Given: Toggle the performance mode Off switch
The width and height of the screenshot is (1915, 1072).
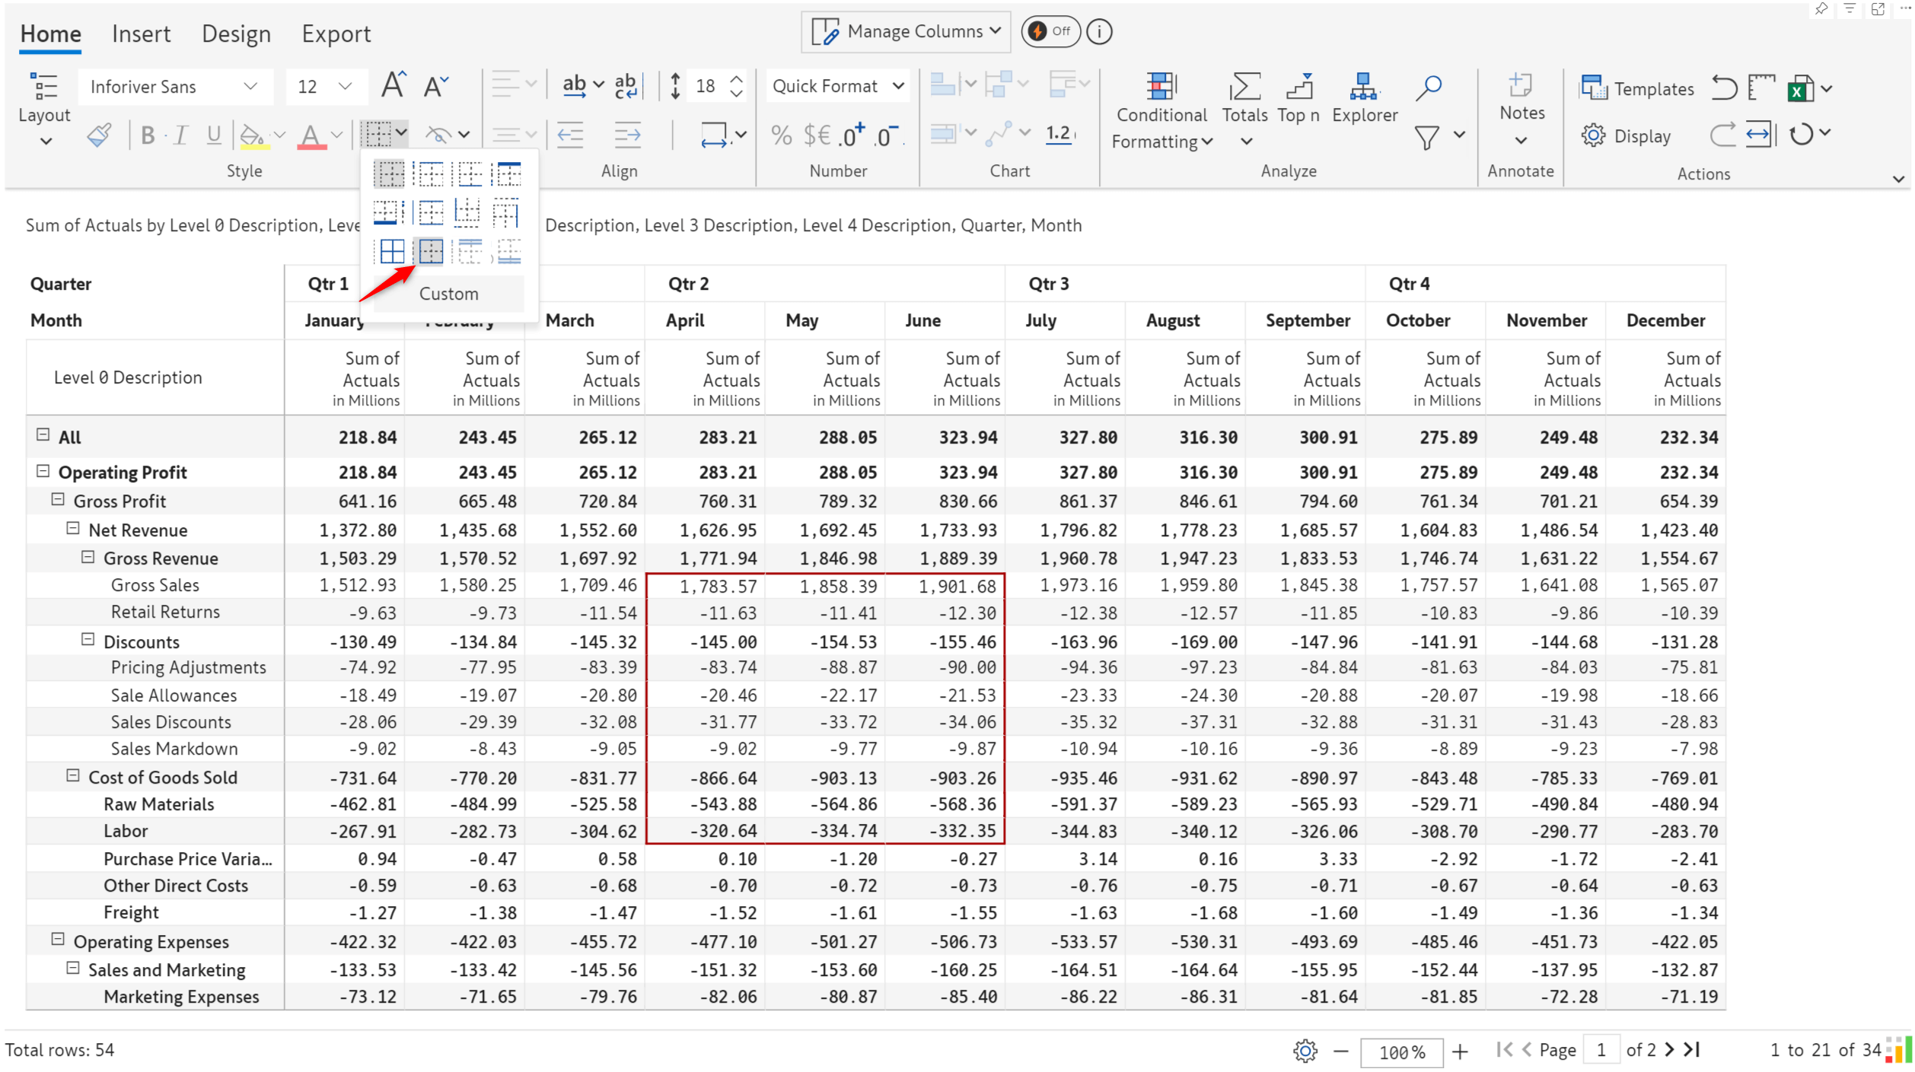Looking at the screenshot, I should point(1050,32).
